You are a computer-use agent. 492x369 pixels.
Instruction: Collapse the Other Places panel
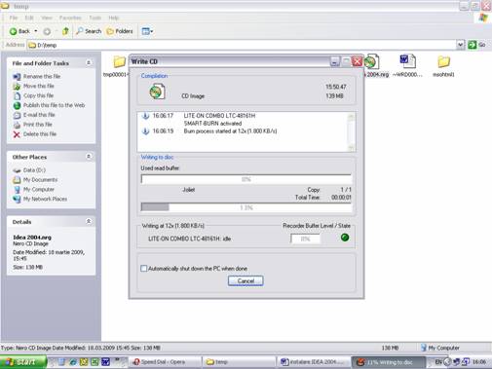click(x=89, y=157)
